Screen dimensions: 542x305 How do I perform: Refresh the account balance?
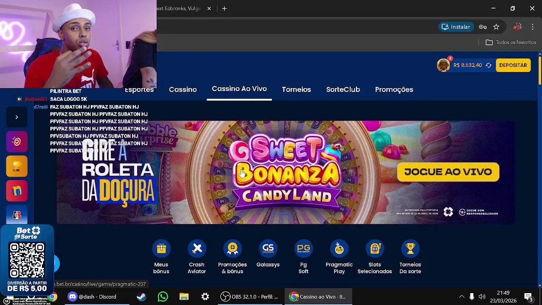click(489, 65)
